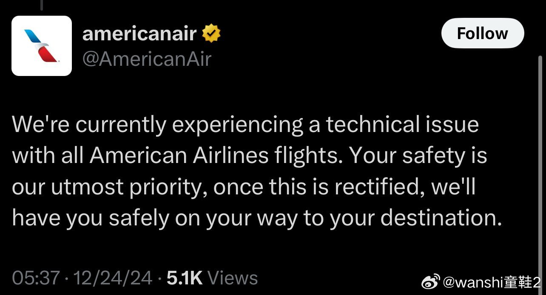Image resolution: width=546 pixels, height=295 pixels.
Task: Click the thread connector line above the avatar
Action: click(x=42, y=5)
